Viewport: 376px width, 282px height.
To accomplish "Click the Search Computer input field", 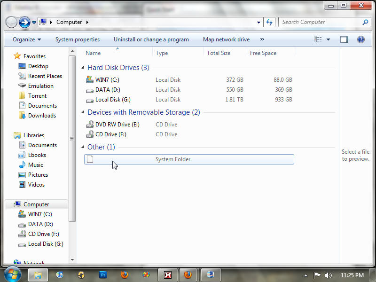I will 325,22.
